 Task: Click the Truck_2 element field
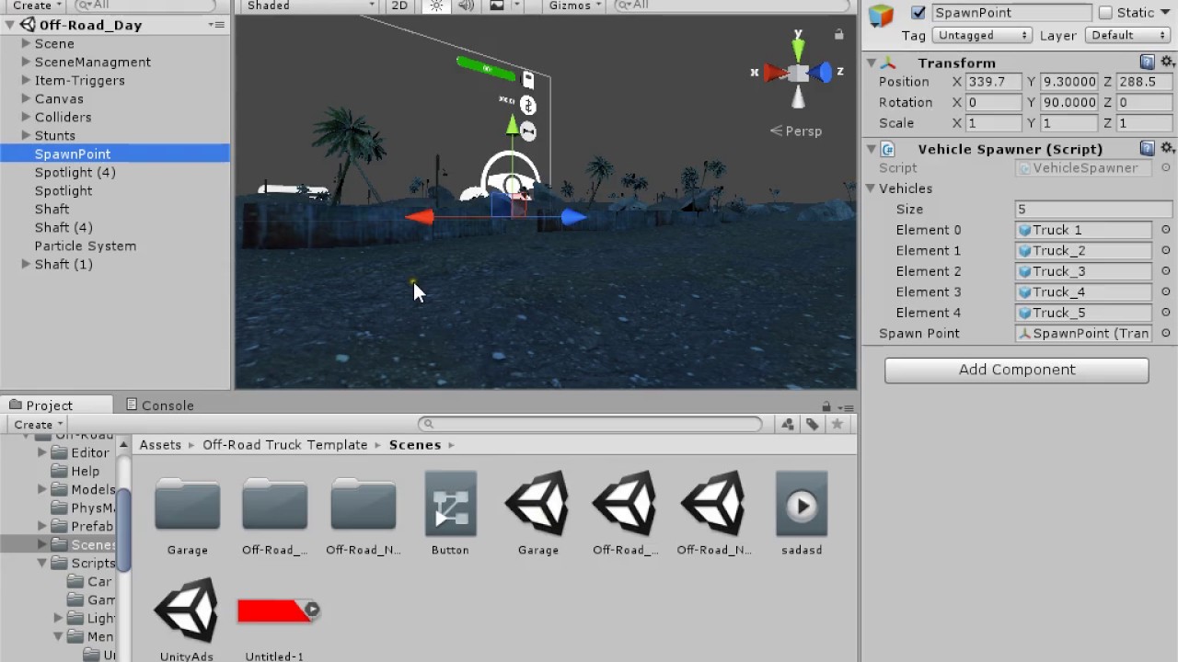[1083, 251]
